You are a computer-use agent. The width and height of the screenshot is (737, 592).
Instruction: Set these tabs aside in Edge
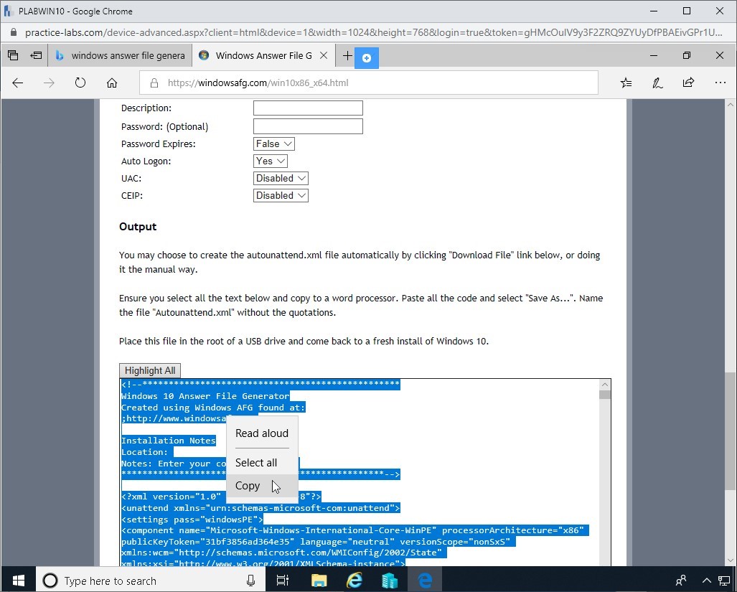point(36,55)
